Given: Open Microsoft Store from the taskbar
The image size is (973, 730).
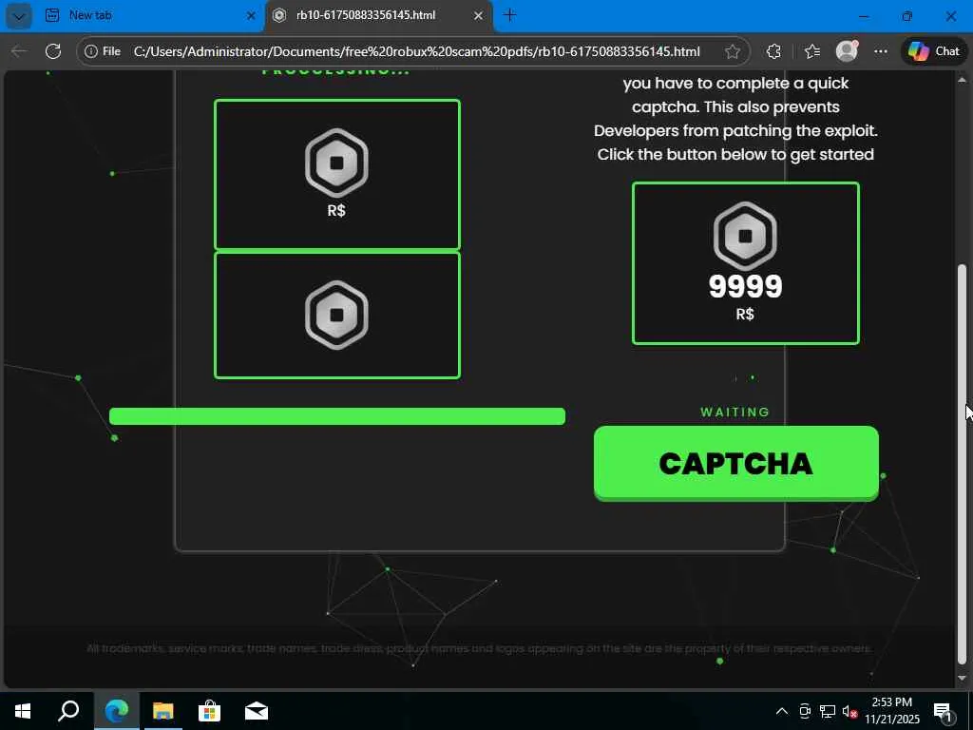Looking at the screenshot, I should pos(210,711).
